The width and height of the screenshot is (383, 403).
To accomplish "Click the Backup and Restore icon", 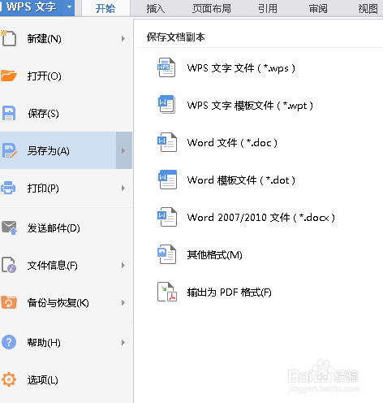I will tap(9, 302).
